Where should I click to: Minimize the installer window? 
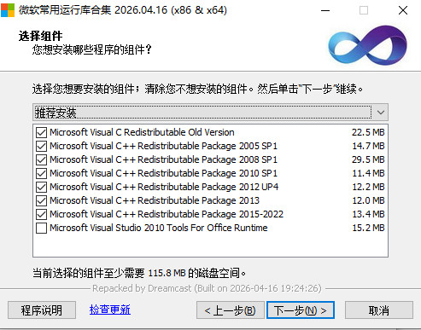pos(325,10)
